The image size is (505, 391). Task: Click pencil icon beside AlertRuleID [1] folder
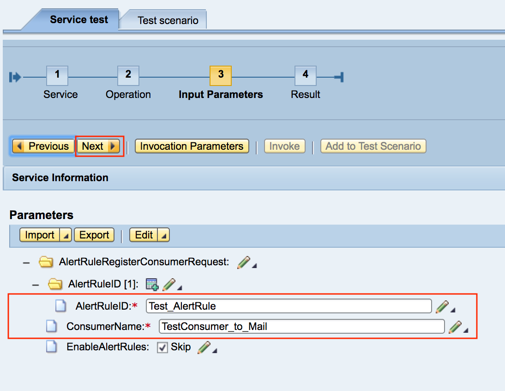click(x=169, y=285)
